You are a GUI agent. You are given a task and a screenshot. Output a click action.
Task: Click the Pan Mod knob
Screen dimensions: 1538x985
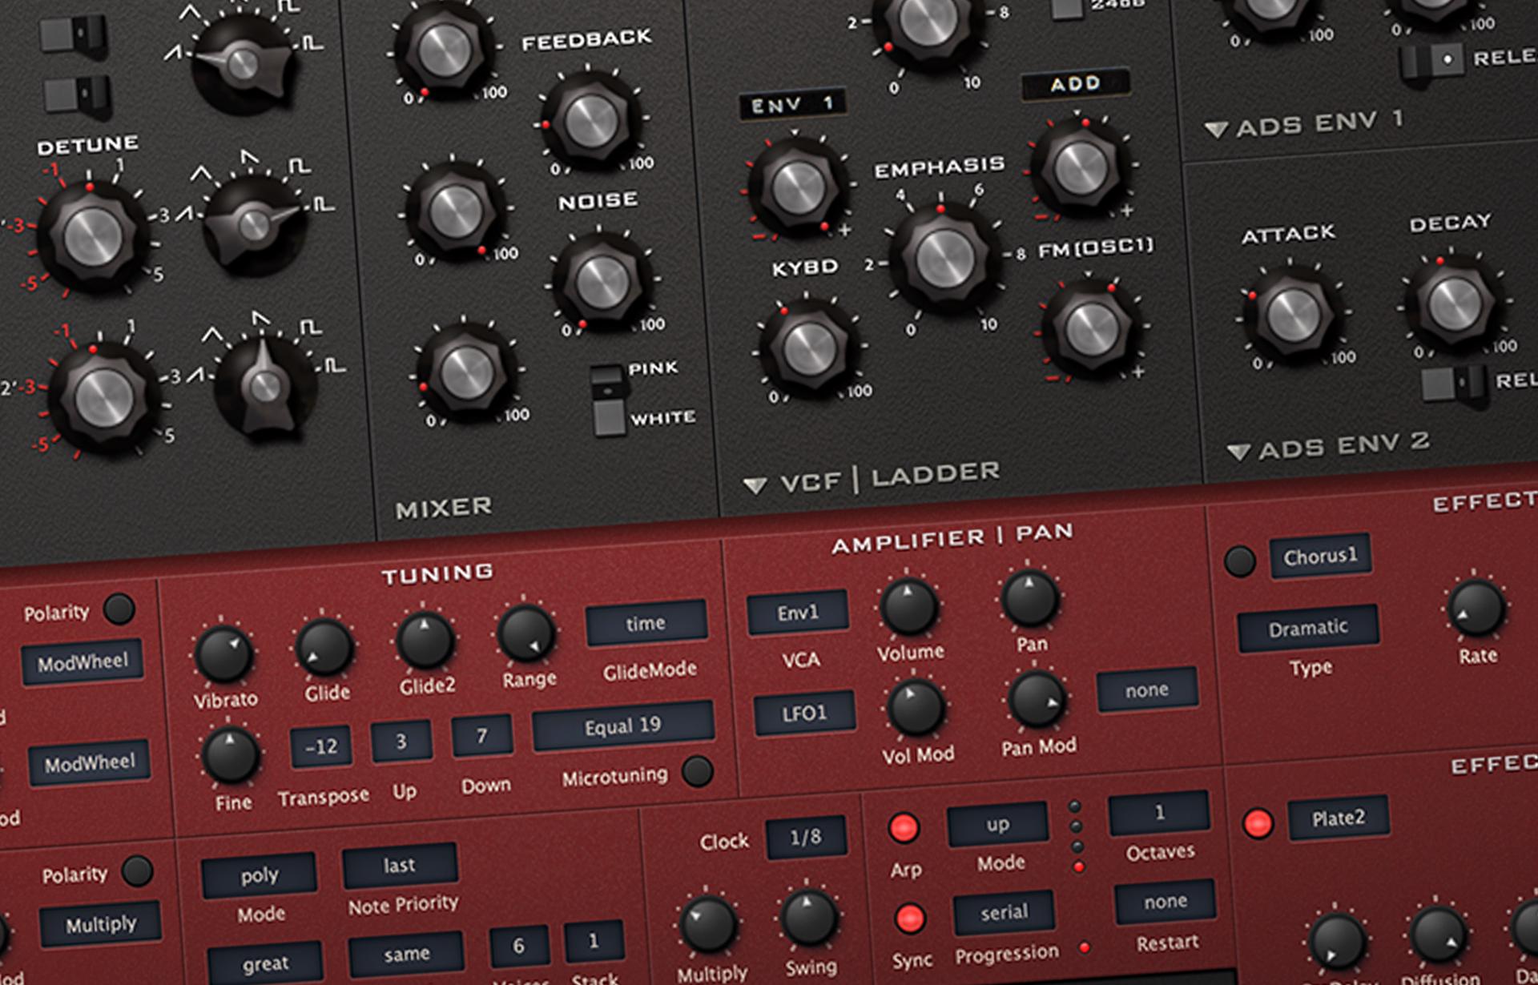coord(1037,700)
